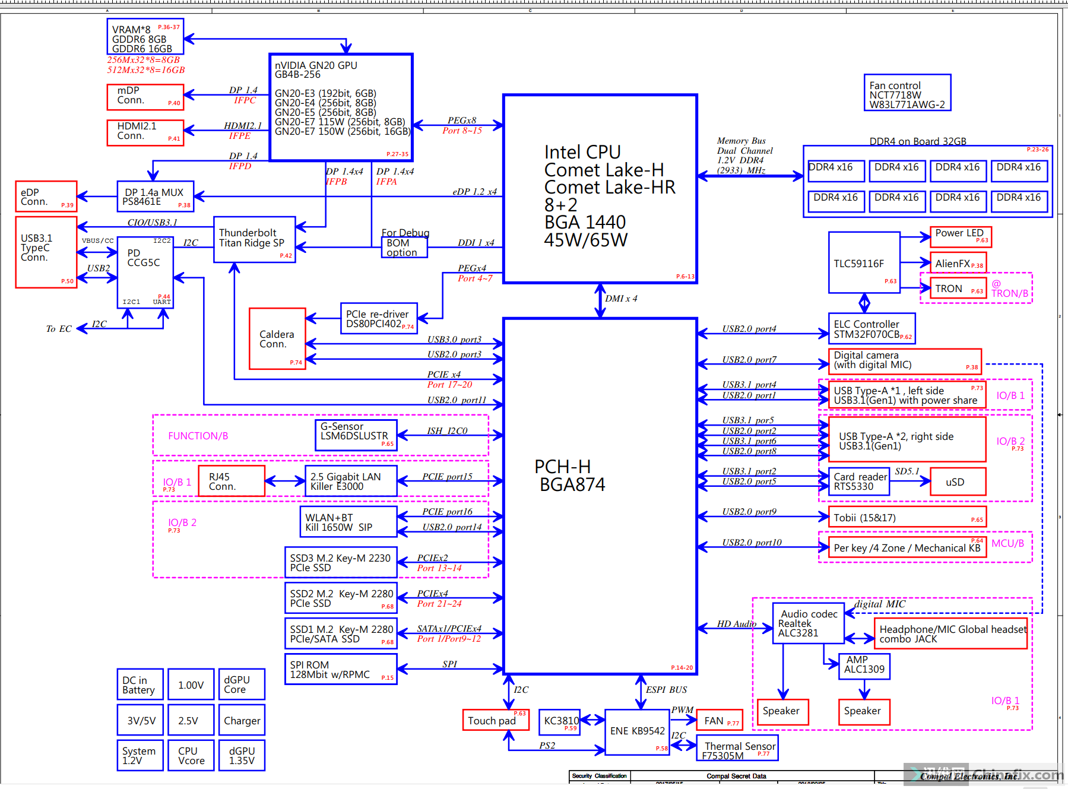Screen dimensions: 1068x789
Task: Click the RJ45 Conn. box
Action: pos(232,481)
